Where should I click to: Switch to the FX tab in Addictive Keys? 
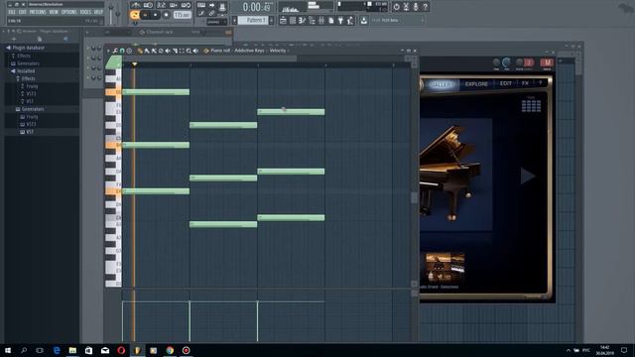(x=525, y=83)
